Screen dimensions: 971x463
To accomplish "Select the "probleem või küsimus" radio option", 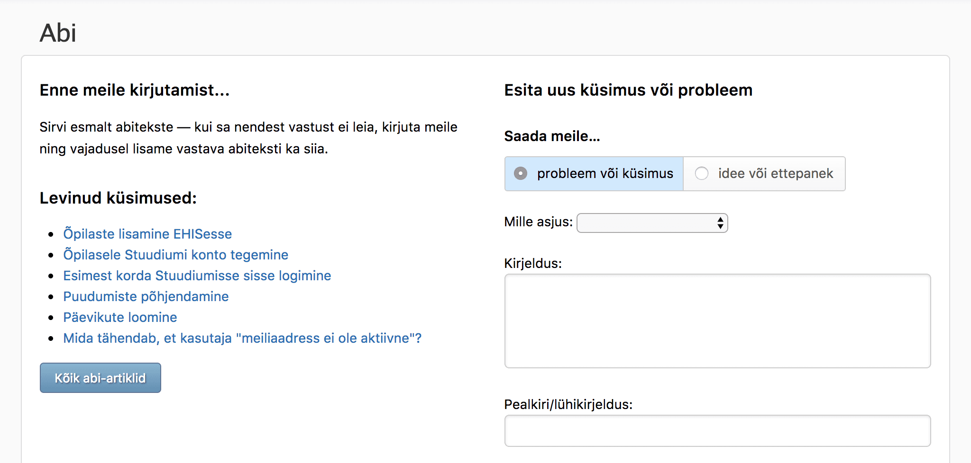I will tap(521, 174).
